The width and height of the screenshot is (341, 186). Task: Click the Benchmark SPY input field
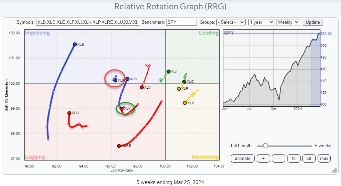click(181, 22)
